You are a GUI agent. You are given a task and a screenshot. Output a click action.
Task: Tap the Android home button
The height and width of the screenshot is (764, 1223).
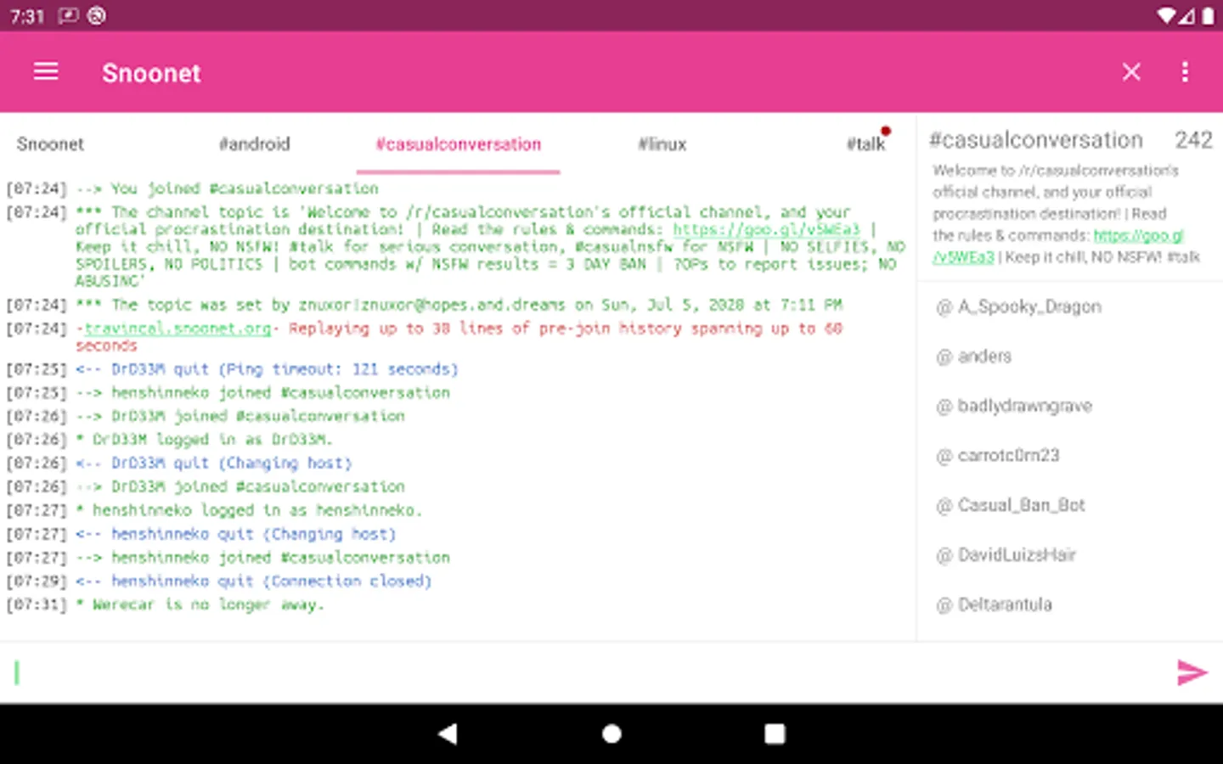coord(611,733)
